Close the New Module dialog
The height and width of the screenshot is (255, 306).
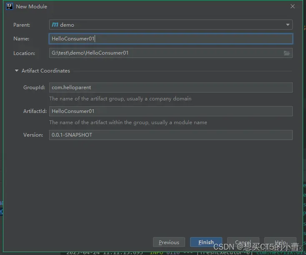[x=292, y=6]
